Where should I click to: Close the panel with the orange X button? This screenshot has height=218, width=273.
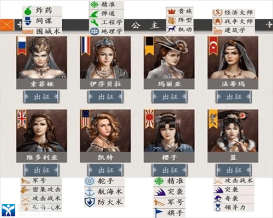coord(7,25)
